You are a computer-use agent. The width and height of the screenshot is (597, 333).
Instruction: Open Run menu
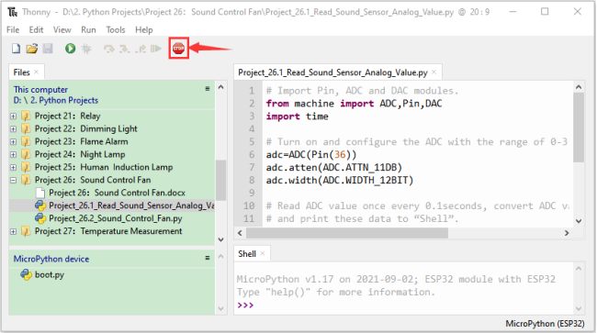pos(88,29)
